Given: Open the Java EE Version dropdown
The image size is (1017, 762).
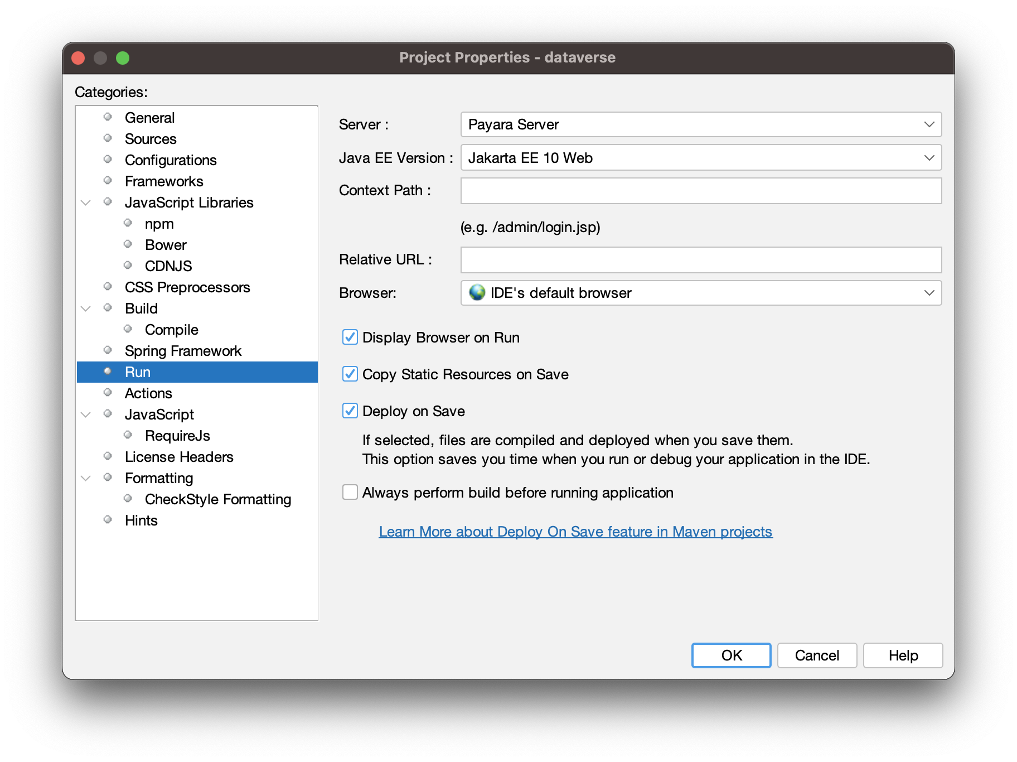Looking at the screenshot, I should [x=701, y=158].
